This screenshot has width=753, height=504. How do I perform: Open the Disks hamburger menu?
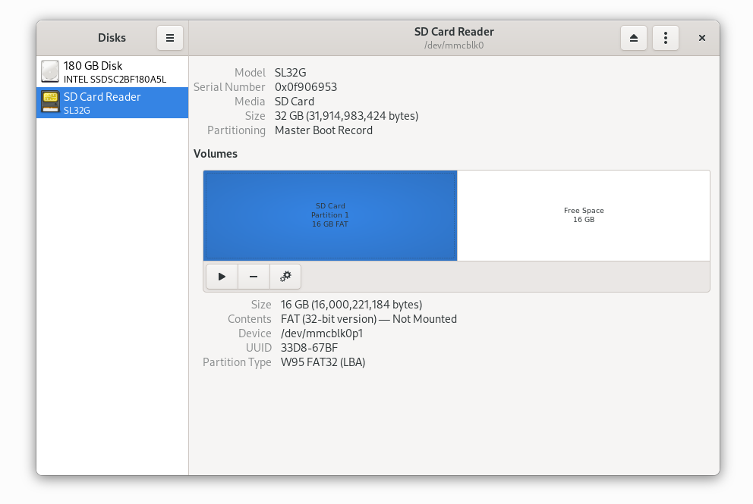[170, 37]
